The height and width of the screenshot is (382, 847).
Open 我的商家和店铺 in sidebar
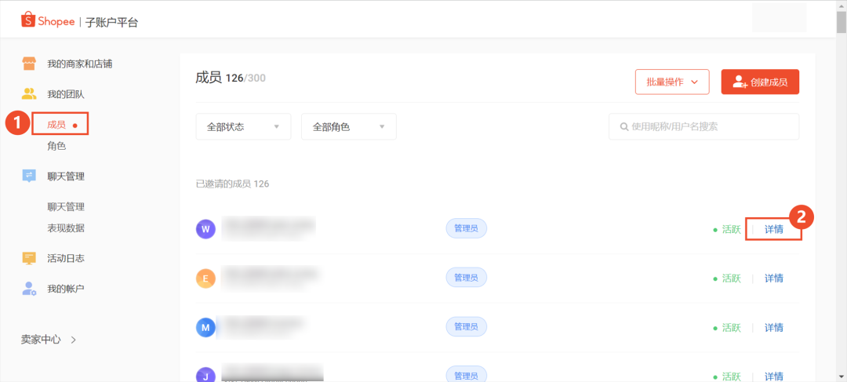pos(79,64)
